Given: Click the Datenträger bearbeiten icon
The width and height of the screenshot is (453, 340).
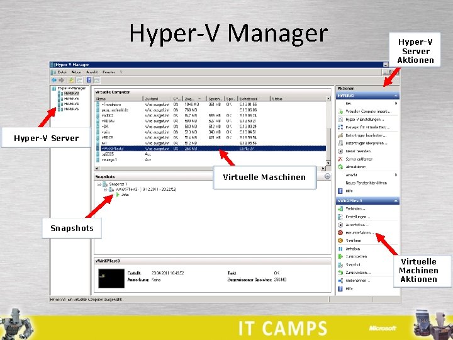Looking at the screenshot, I should tap(340, 135).
